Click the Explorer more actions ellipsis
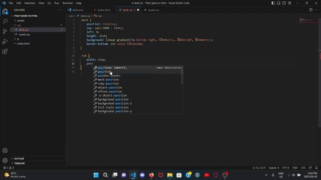The image size is (321, 180). click(x=61, y=10)
